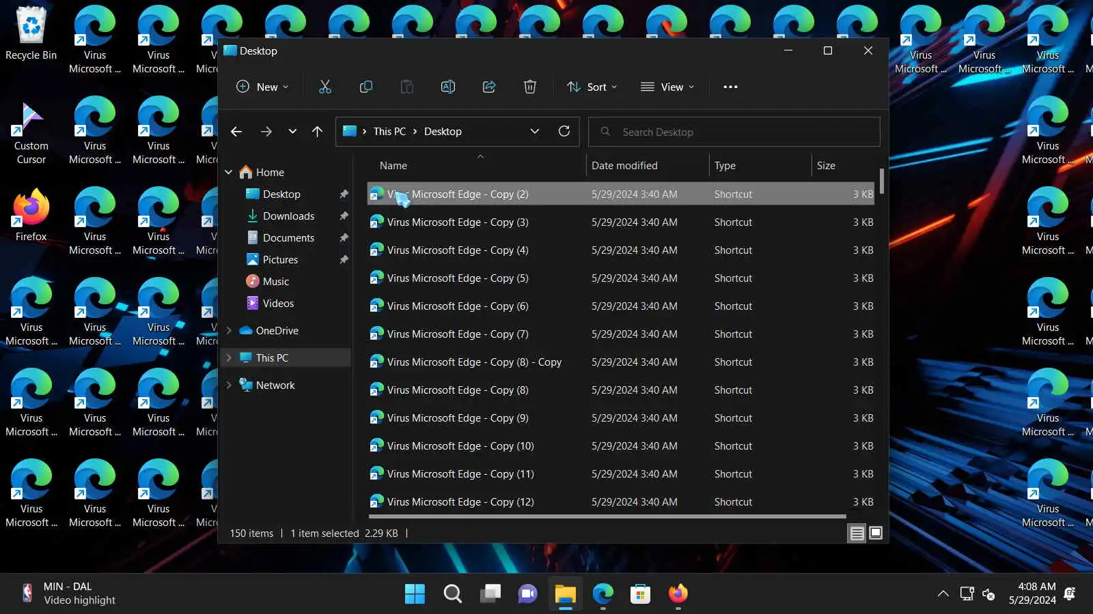Screen dimensions: 1093x614
Task: Select the Firefox desktop shortcut
Action: (31, 215)
